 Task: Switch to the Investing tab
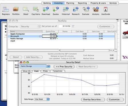(58, 3)
